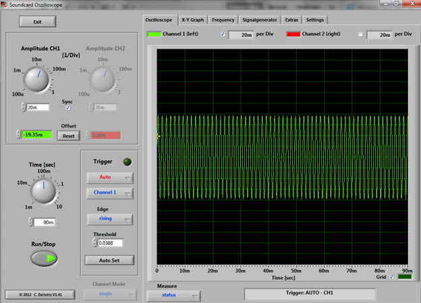
Task: Click the Time value stepper arrows
Action: tap(31, 221)
